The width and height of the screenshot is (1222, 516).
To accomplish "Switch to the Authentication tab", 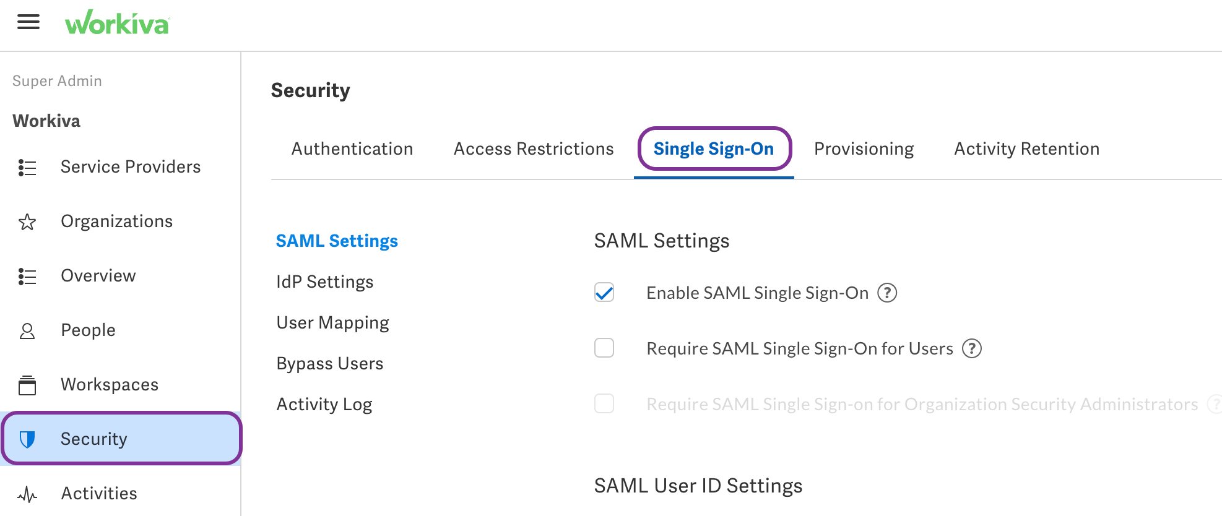I will coord(352,149).
